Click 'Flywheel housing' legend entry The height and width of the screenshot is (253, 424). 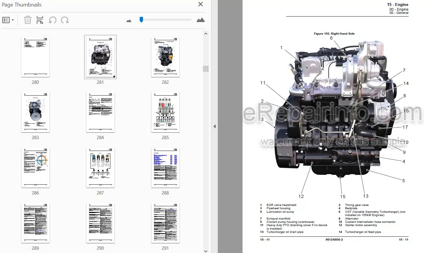click(x=278, y=208)
